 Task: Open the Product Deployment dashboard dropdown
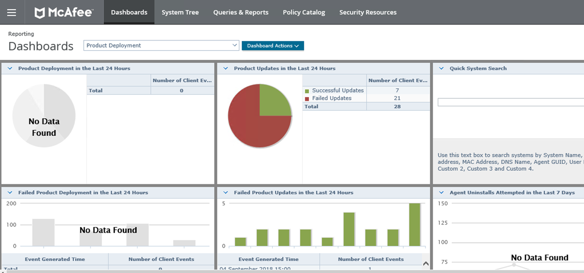[x=161, y=45]
